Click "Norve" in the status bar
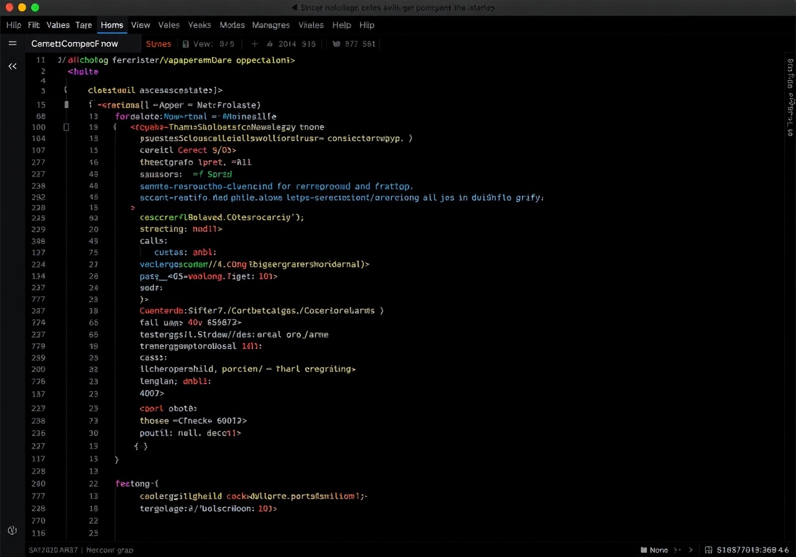This screenshot has height=557, width=796. tap(659, 550)
